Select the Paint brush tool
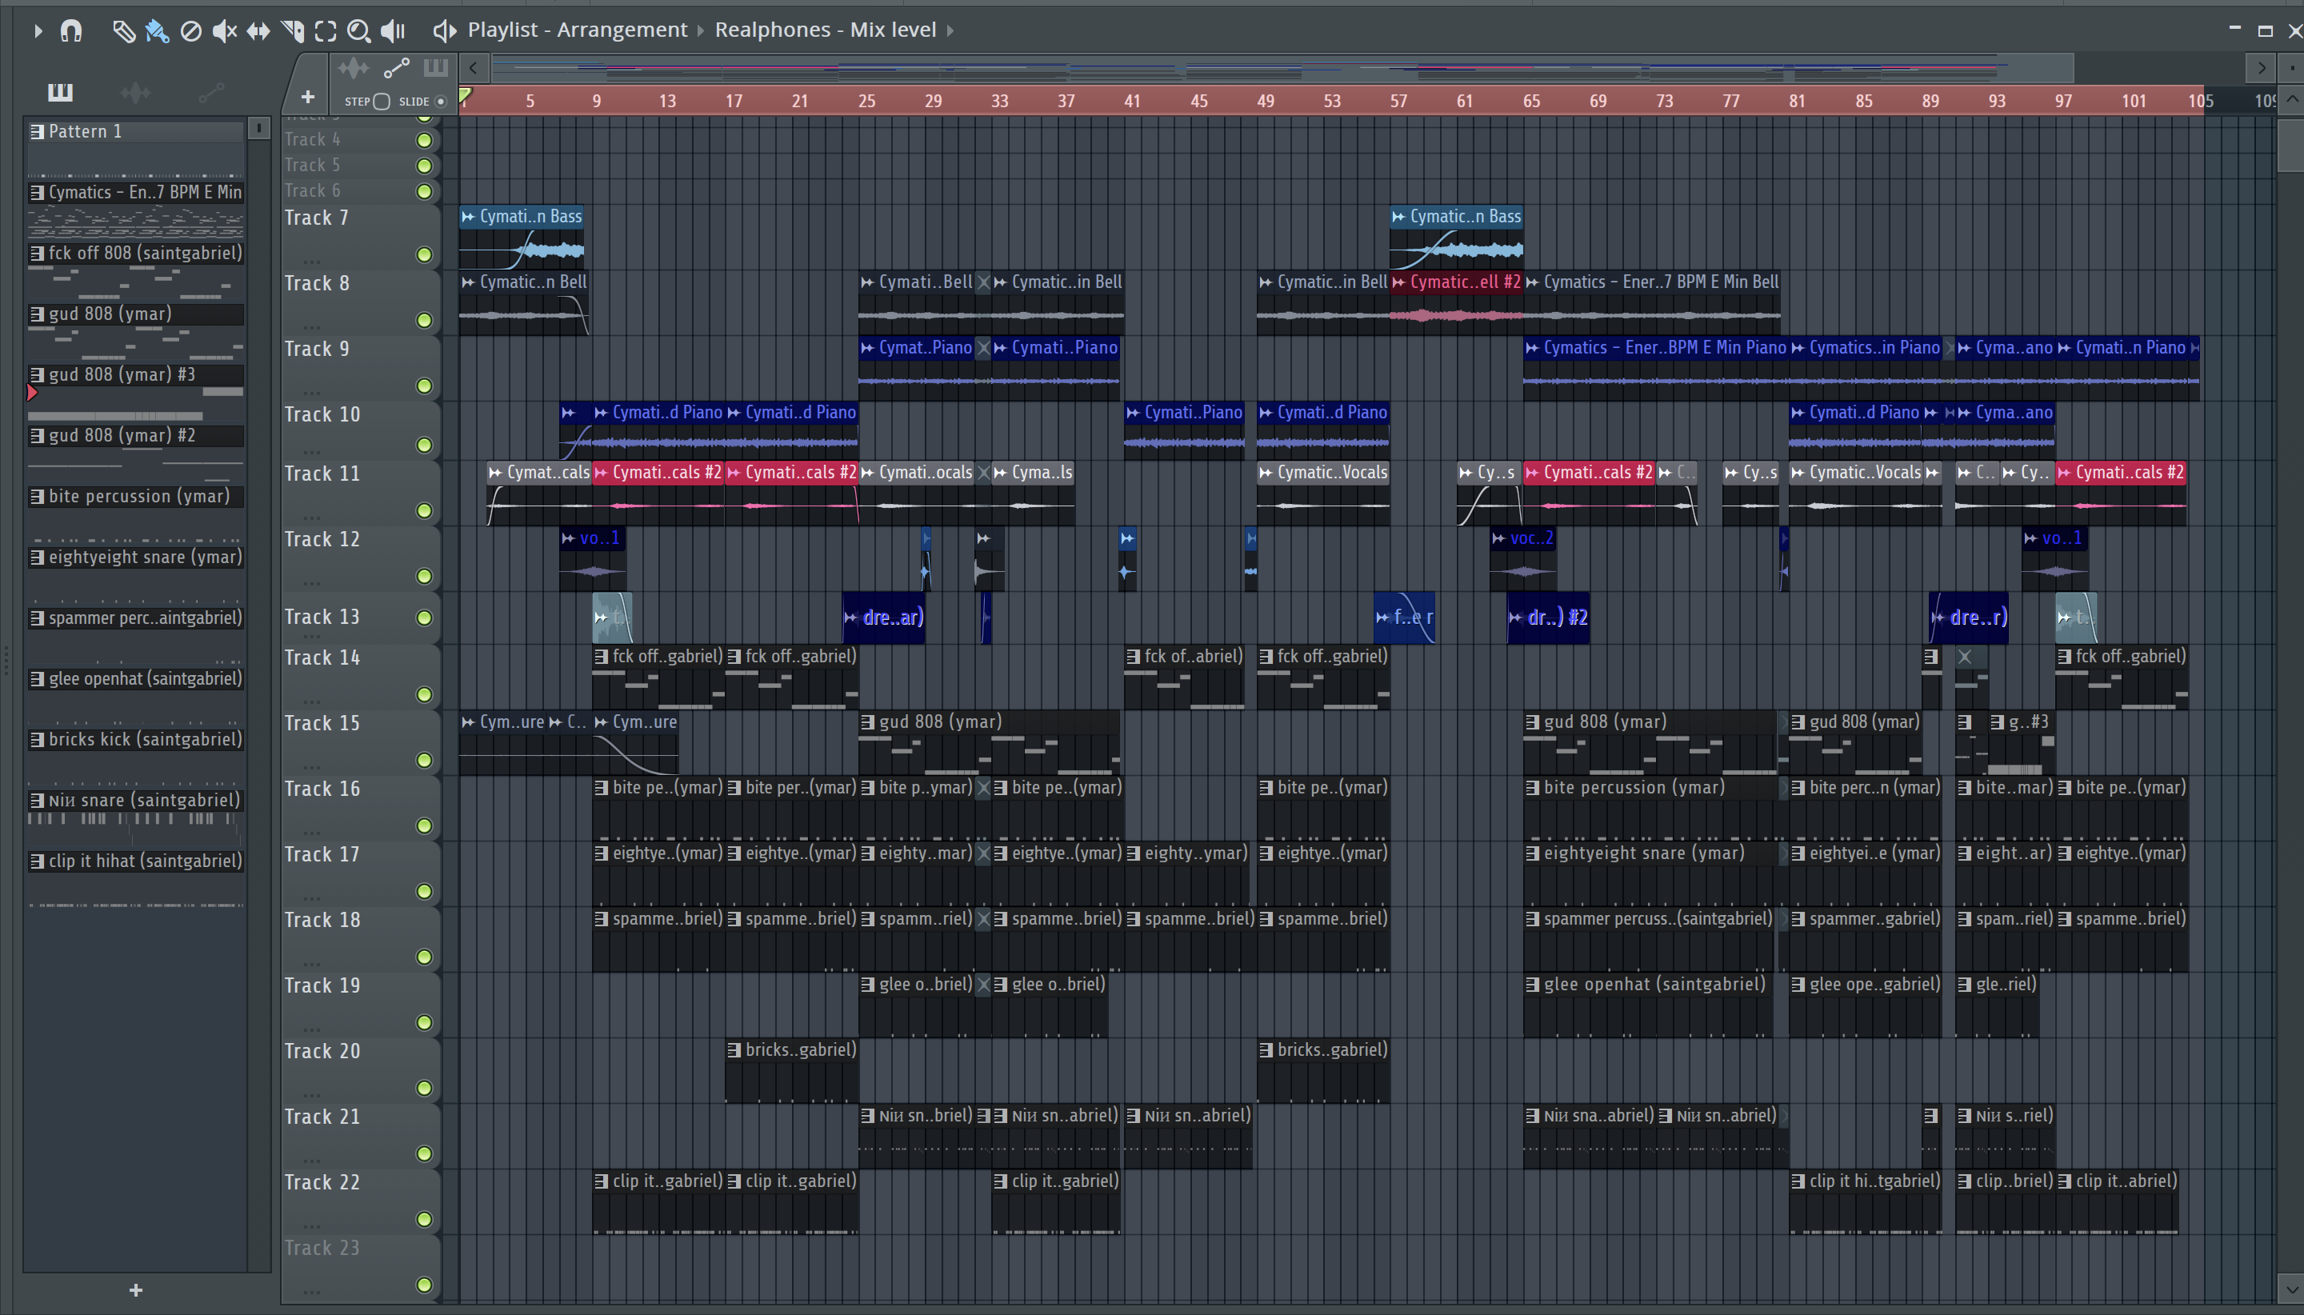Viewport: 2304px width, 1315px height. [x=156, y=32]
